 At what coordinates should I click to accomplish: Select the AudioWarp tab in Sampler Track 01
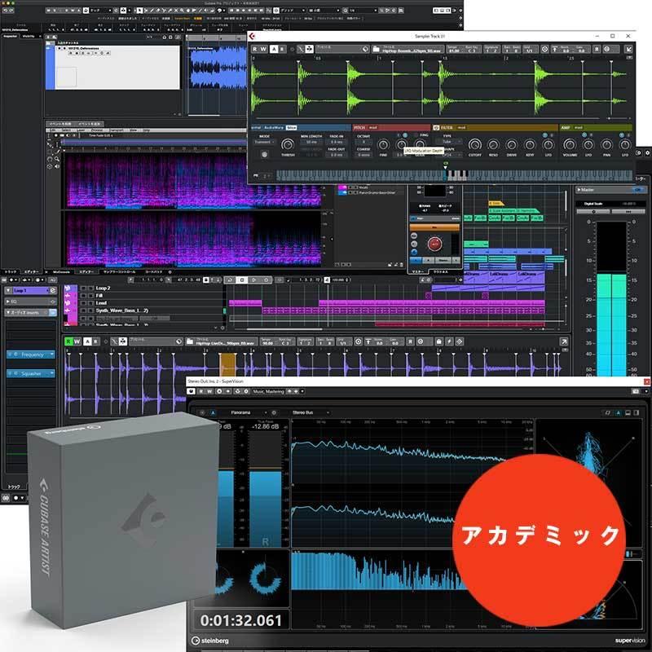[x=274, y=128]
